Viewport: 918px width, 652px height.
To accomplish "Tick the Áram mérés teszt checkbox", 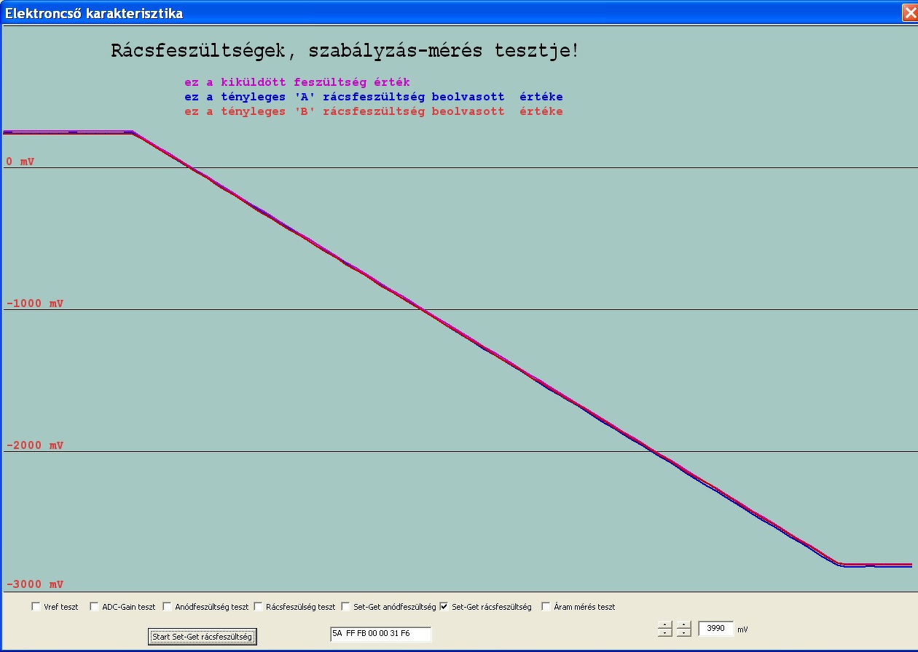I will [546, 606].
